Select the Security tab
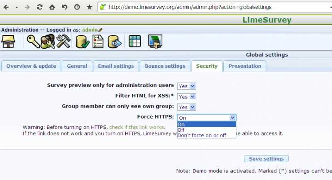Viewport: 332px width, 180px height. [207, 66]
